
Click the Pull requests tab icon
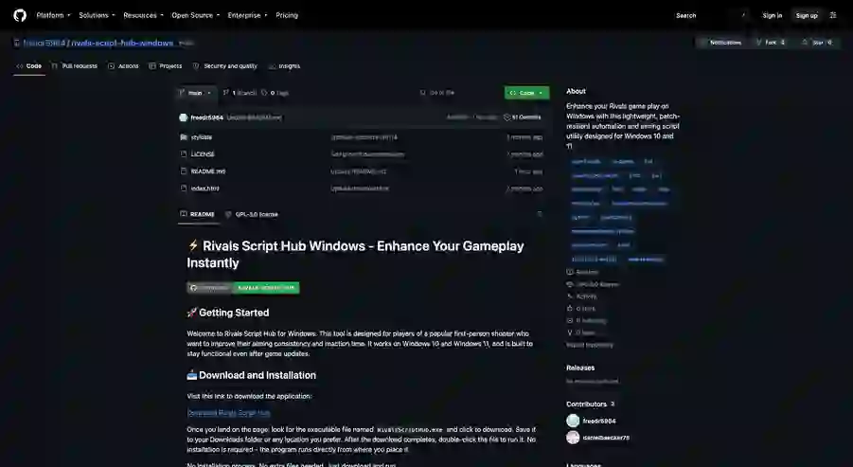coord(54,66)
